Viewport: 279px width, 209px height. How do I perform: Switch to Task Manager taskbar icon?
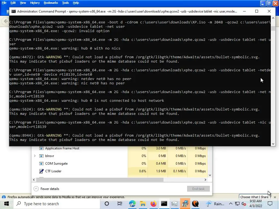coord(174,204)
